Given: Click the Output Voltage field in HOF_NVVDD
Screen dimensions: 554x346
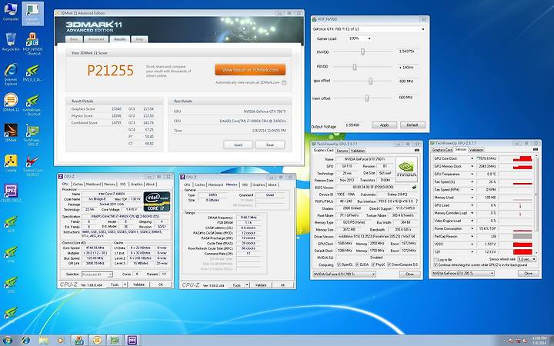Looking at the screenshot, I should coord(355,125).
